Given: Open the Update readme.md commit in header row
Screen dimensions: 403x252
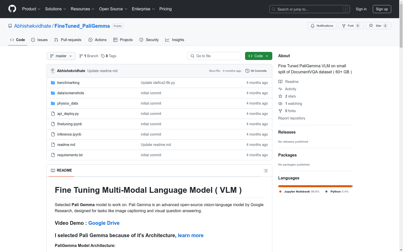Looking at the screenshot, I should (102, 71).
